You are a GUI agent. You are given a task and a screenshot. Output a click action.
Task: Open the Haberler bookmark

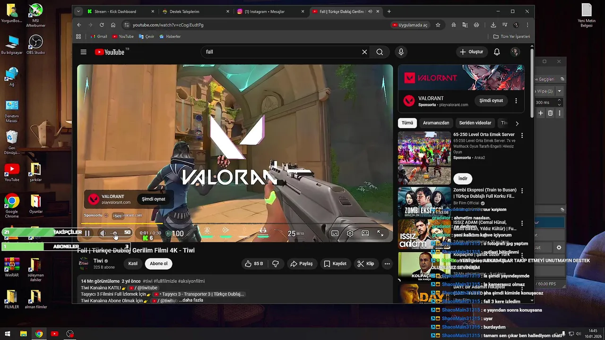point(170,36)
